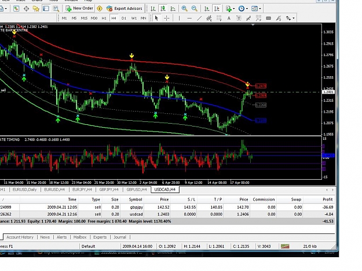The height and width of the screenshot is (271, 362).
Task: Open the Market Watch window icon
Action: (16, 9)
